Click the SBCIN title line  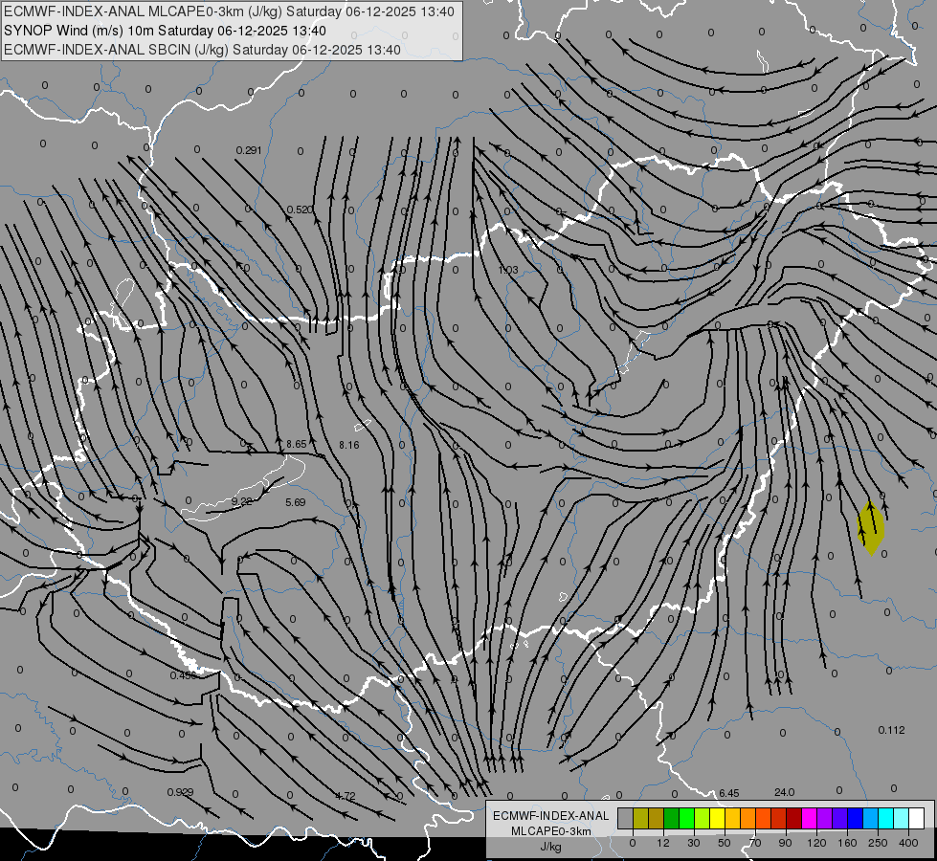pyautogui.click(x=202, y=50)
